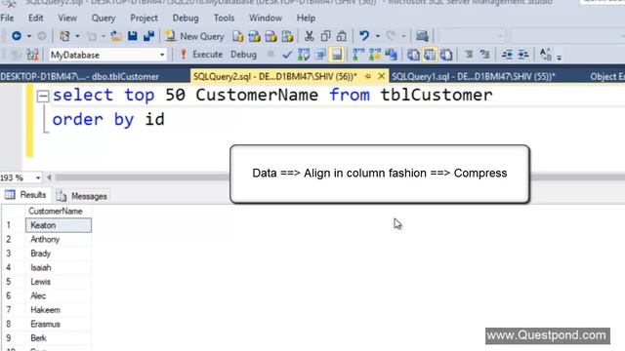Viewport: 625px width, 351px height.
Task: Open the Help menu
Action: click(x=306, y=18)
